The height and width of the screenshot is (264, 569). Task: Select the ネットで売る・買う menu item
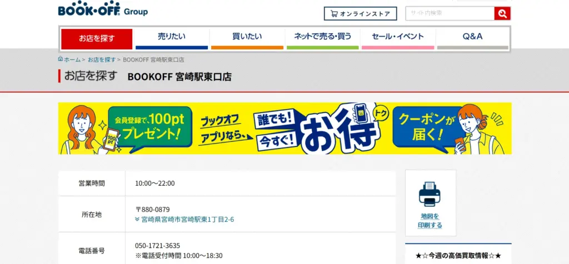tap(323, 37)
